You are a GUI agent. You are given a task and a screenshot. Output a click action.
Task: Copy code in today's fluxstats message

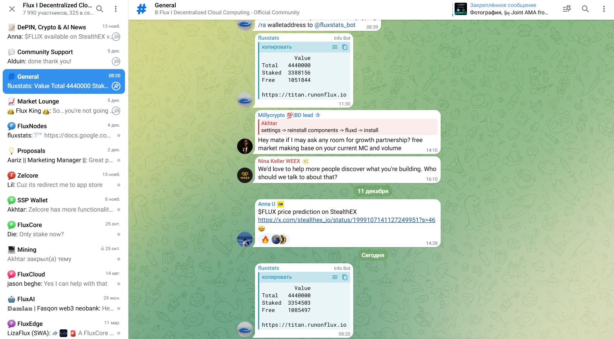click(345, 277)
